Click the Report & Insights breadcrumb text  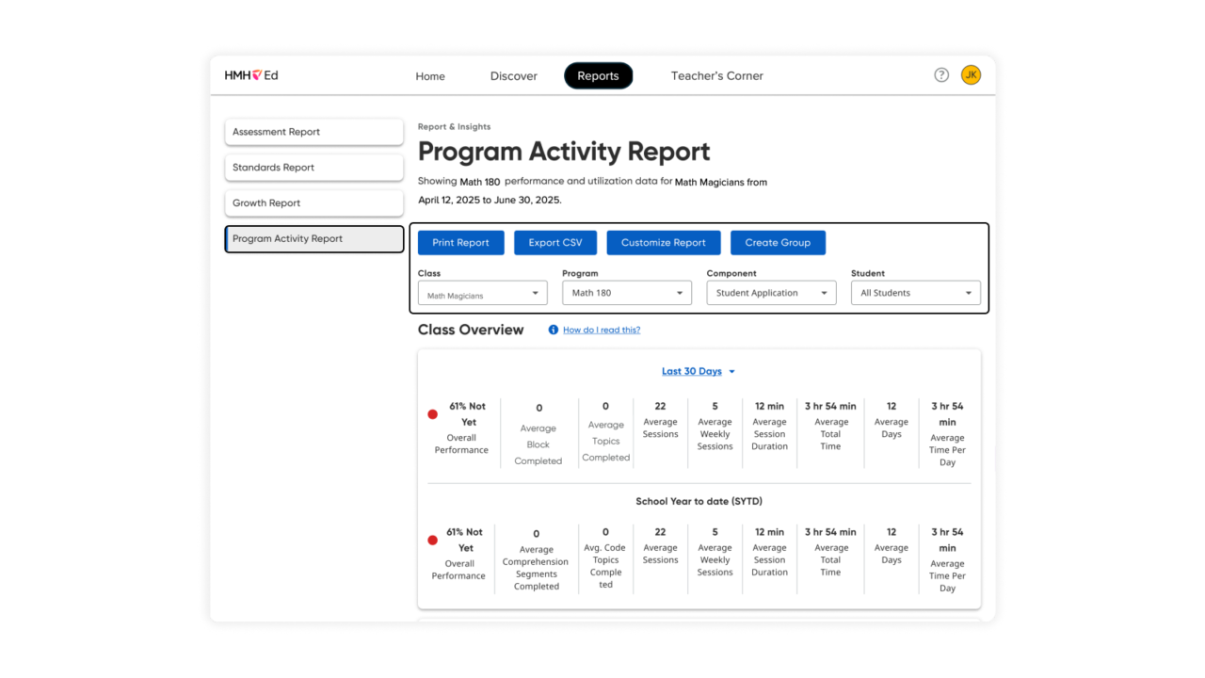[x=455, y=127]
